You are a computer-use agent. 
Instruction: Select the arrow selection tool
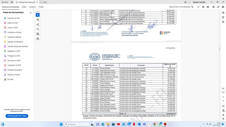(38, 15)
